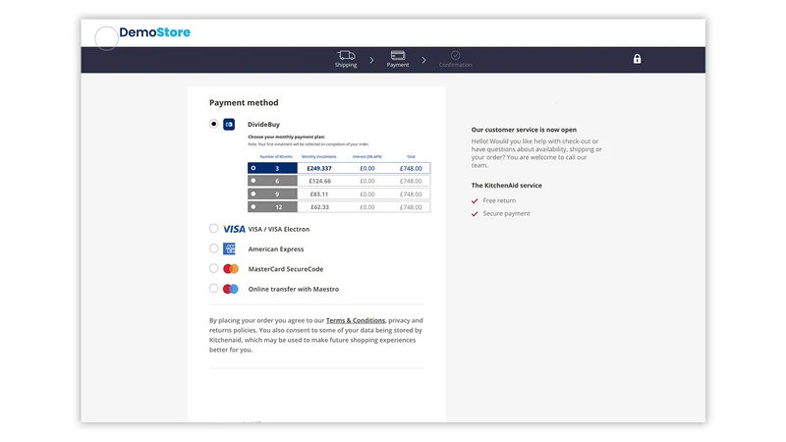Click the VISA / VISA Electron label
786x442 pixels.
click(x=279, y=229)
